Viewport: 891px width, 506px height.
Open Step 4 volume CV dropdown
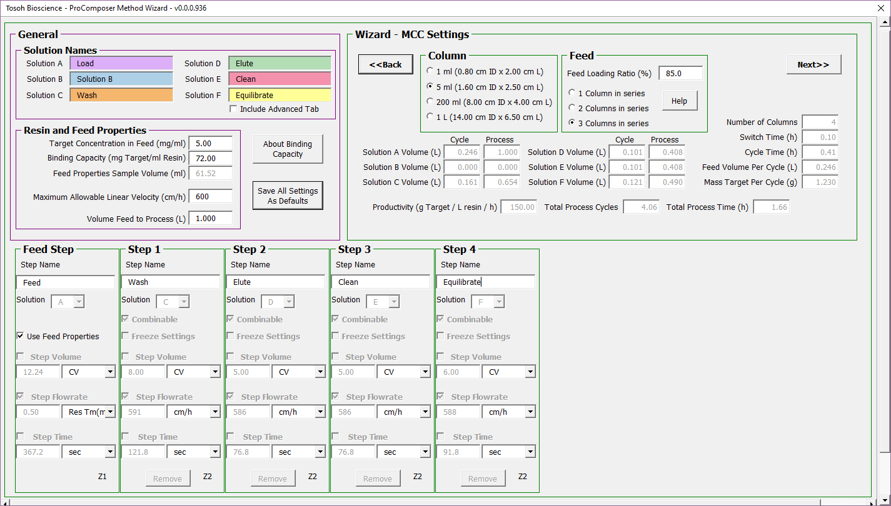pyautogui.click(x=530, y=372)
